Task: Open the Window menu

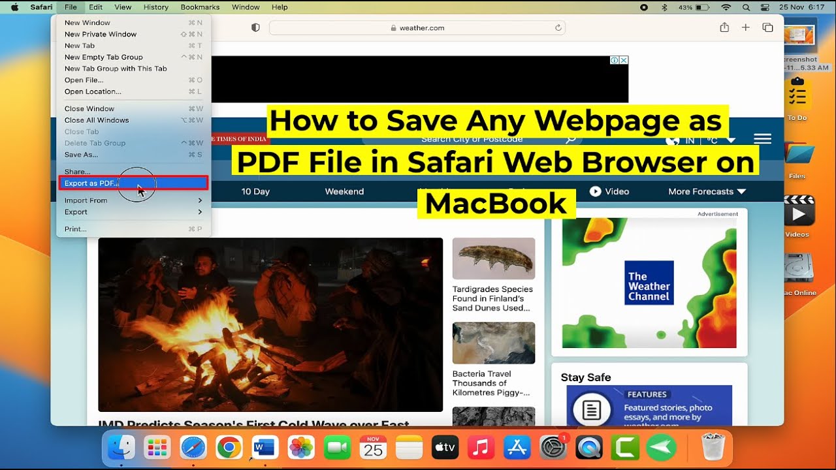Action: pyautogui.click(x=246, y=7)
